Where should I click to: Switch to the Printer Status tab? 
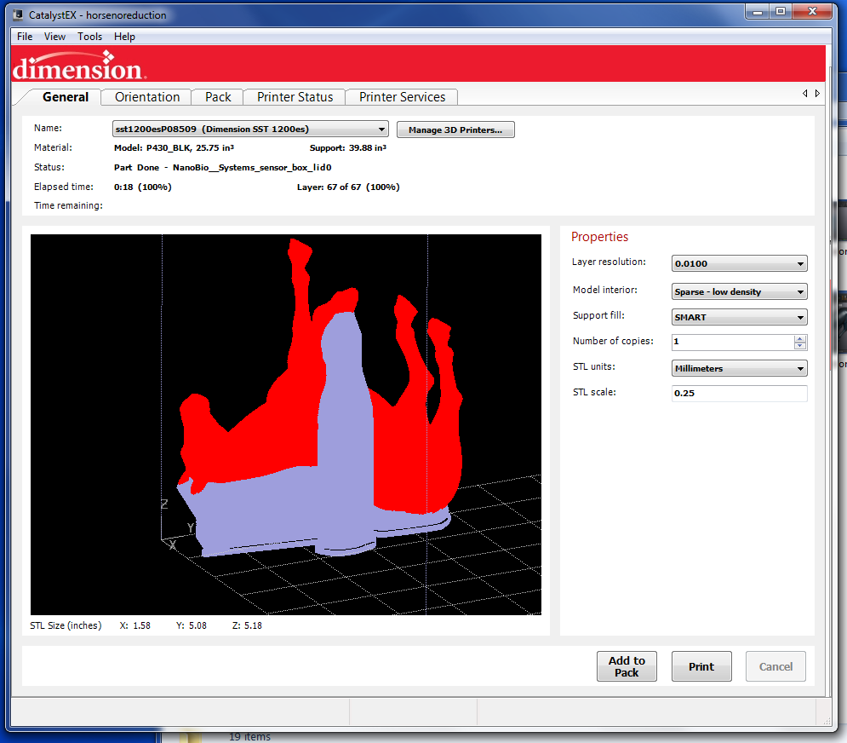click(x=295, y=97)
